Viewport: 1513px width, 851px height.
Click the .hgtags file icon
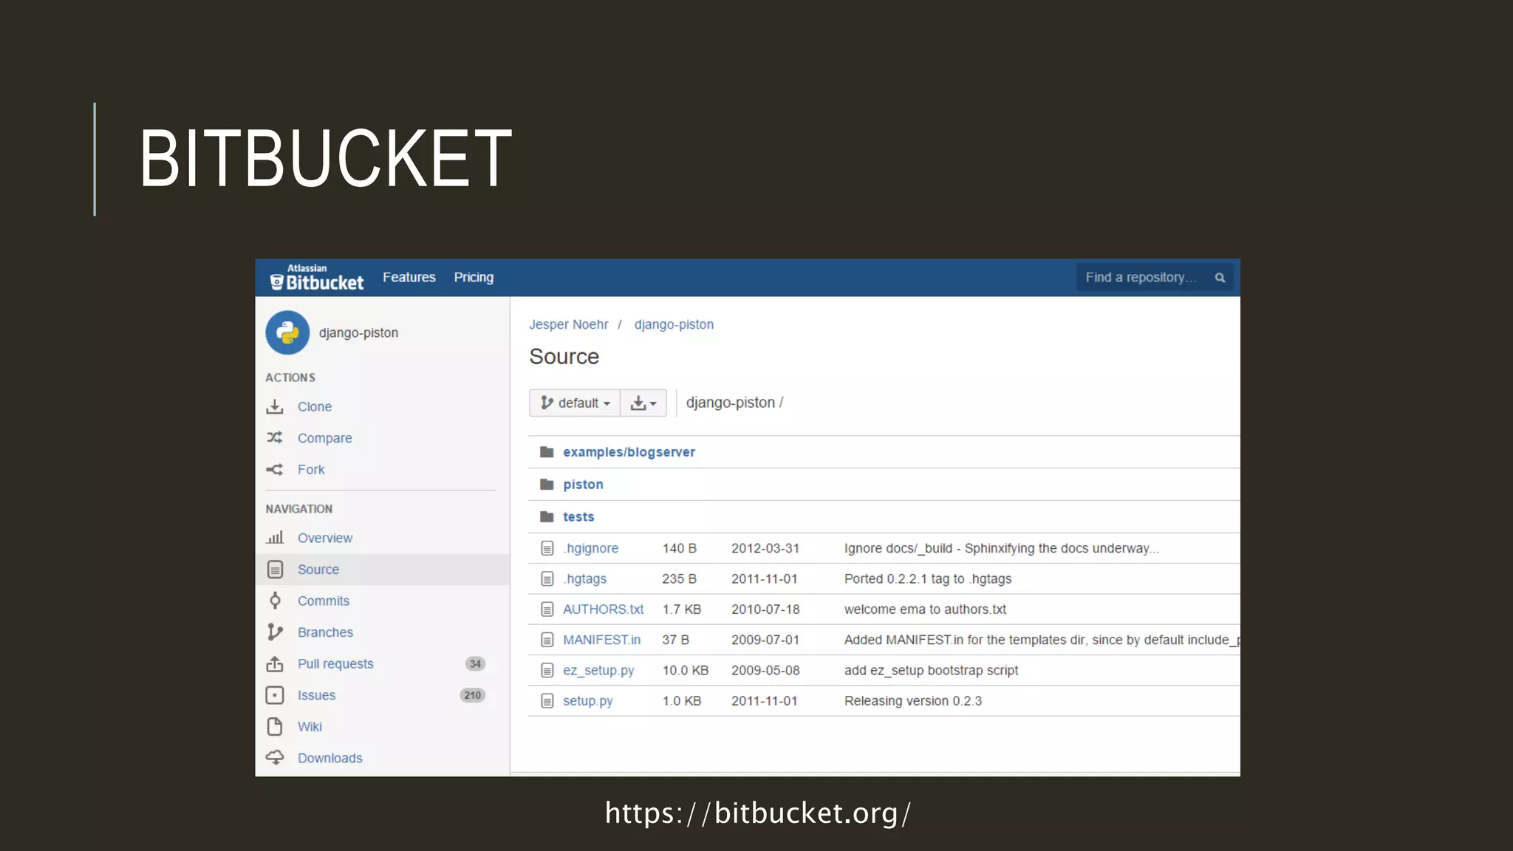(547, 579)
